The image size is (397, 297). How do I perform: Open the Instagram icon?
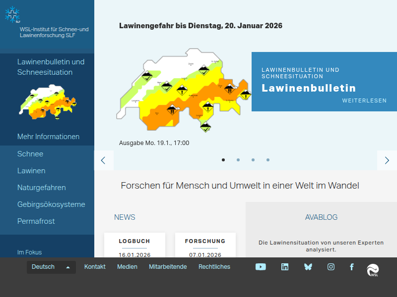tap(331, 267)
